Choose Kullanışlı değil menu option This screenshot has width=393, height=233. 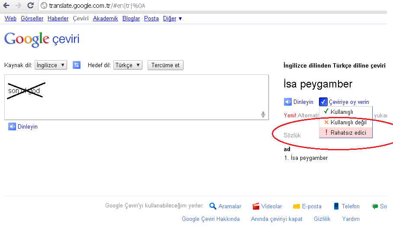click(346, 122)
